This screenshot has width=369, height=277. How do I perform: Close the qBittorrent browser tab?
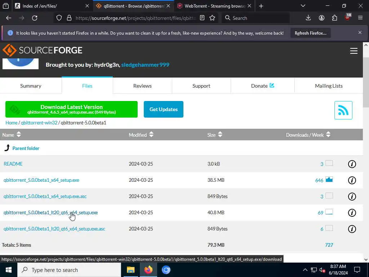tap(168, 6)
